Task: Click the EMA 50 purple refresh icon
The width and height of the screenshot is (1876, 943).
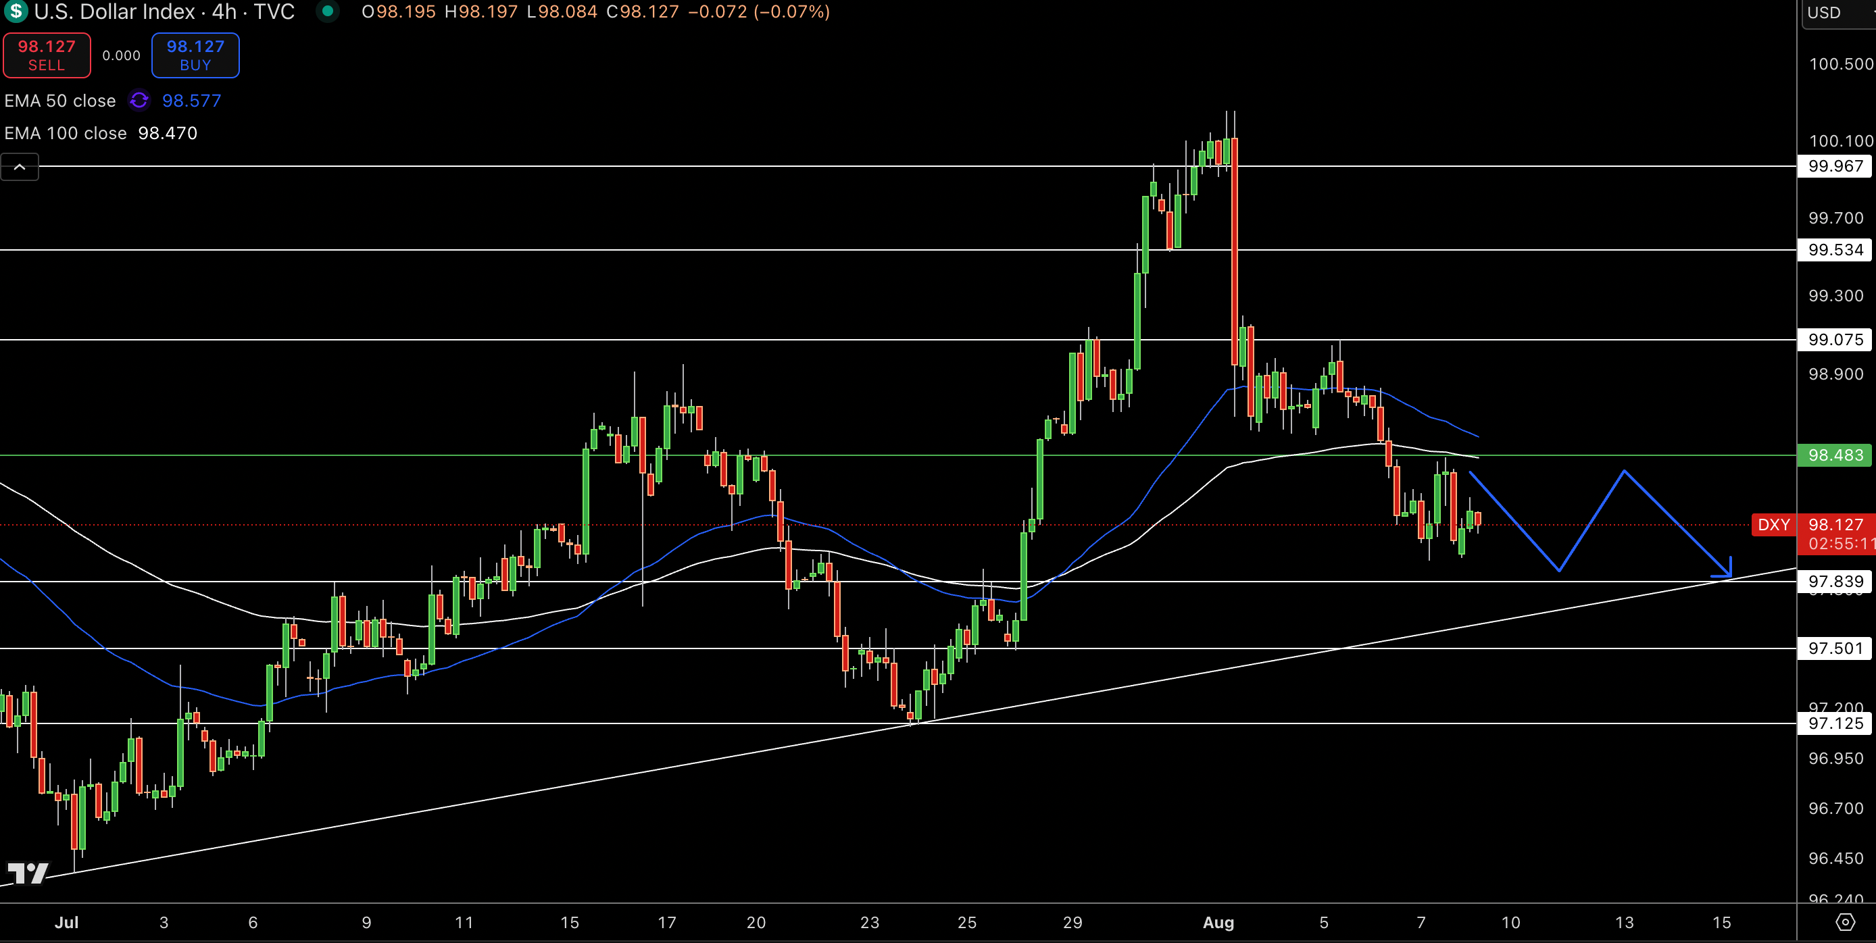Action: 139,101
